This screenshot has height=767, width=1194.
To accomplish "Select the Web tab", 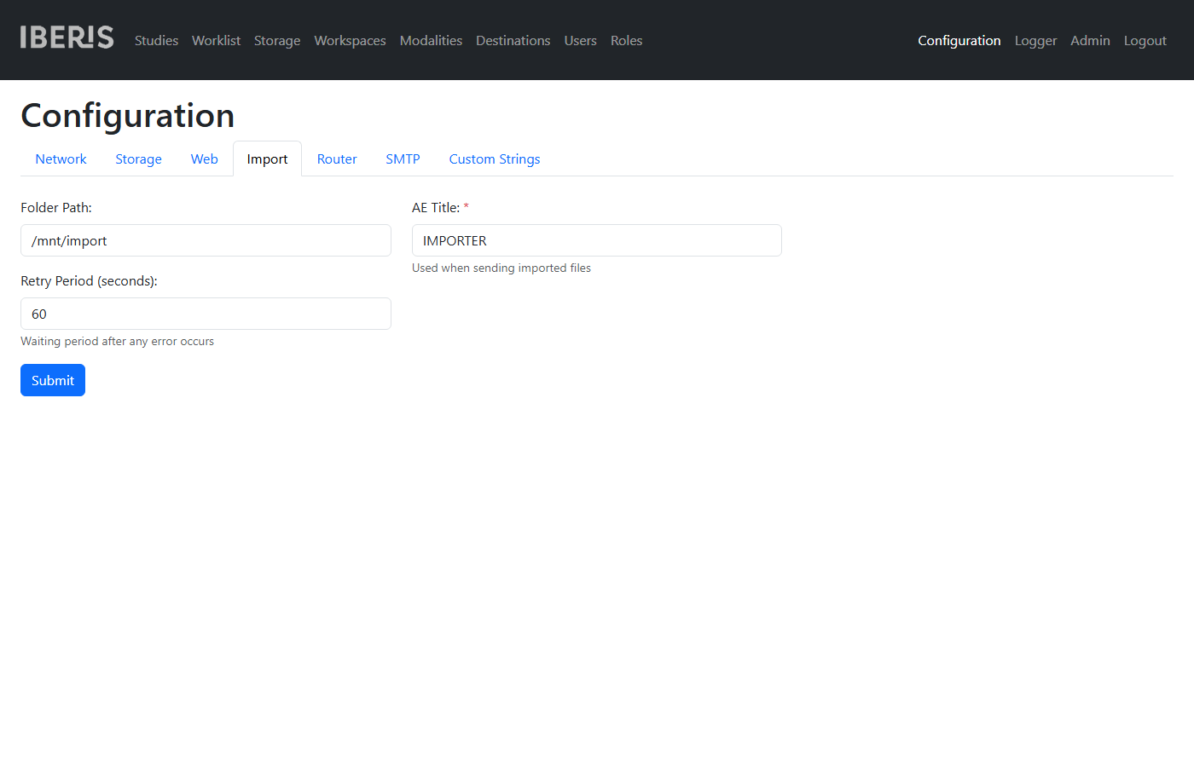I will coord(205,159).
